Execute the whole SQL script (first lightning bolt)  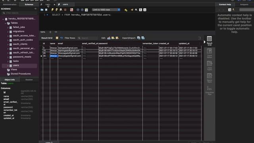(52, 10)
